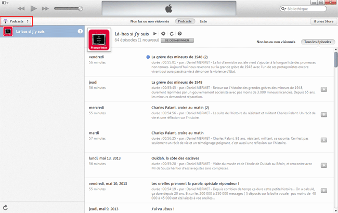Open the iTunes window menu icon
338x213 pixels.
point(5,3)
